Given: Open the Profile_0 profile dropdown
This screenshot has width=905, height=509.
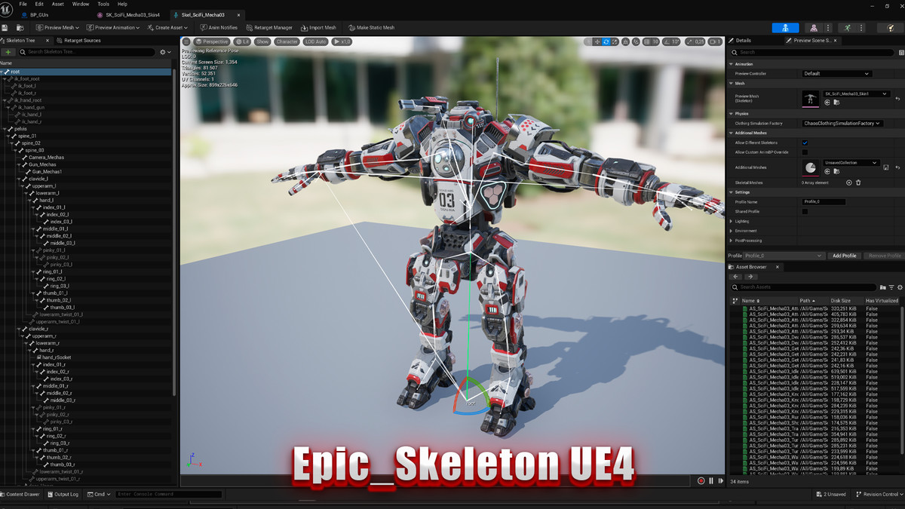Looking at the screenshot, I should coord(783,256).
